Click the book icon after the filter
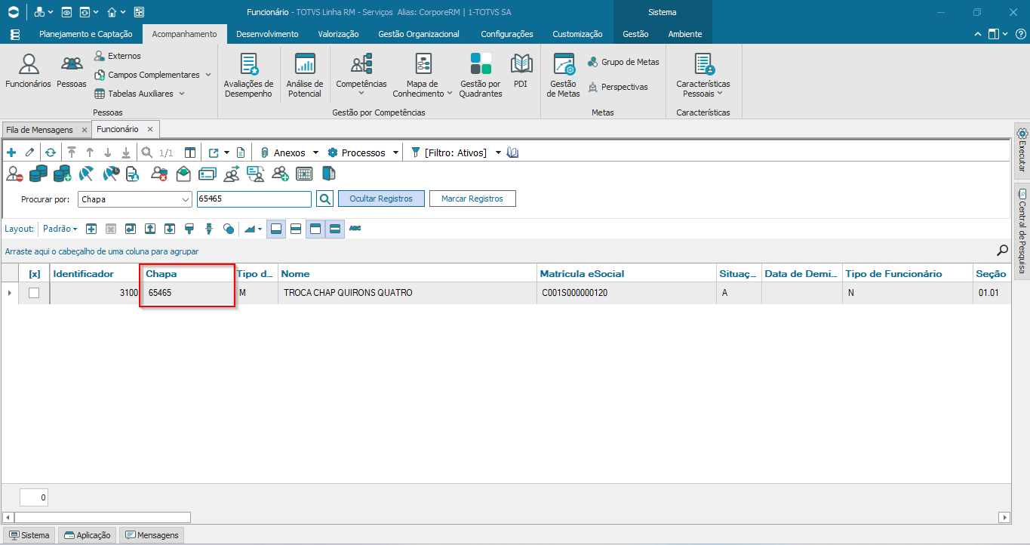The image size is (1030, 545). [513, 152]
